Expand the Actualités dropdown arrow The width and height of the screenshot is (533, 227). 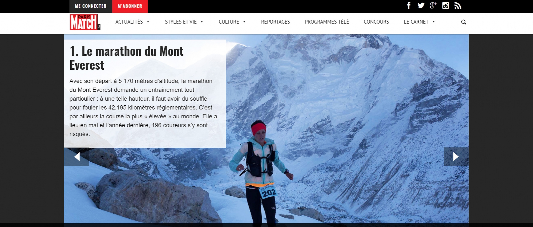(148, 22)
